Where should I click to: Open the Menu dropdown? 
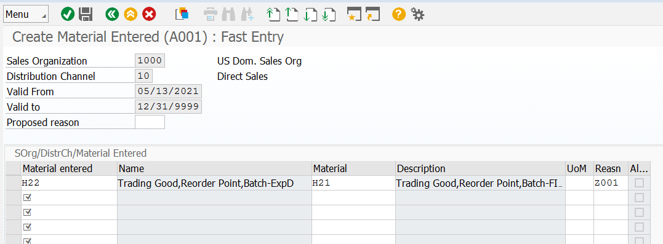pyautogui.click(x=26, y=14)
